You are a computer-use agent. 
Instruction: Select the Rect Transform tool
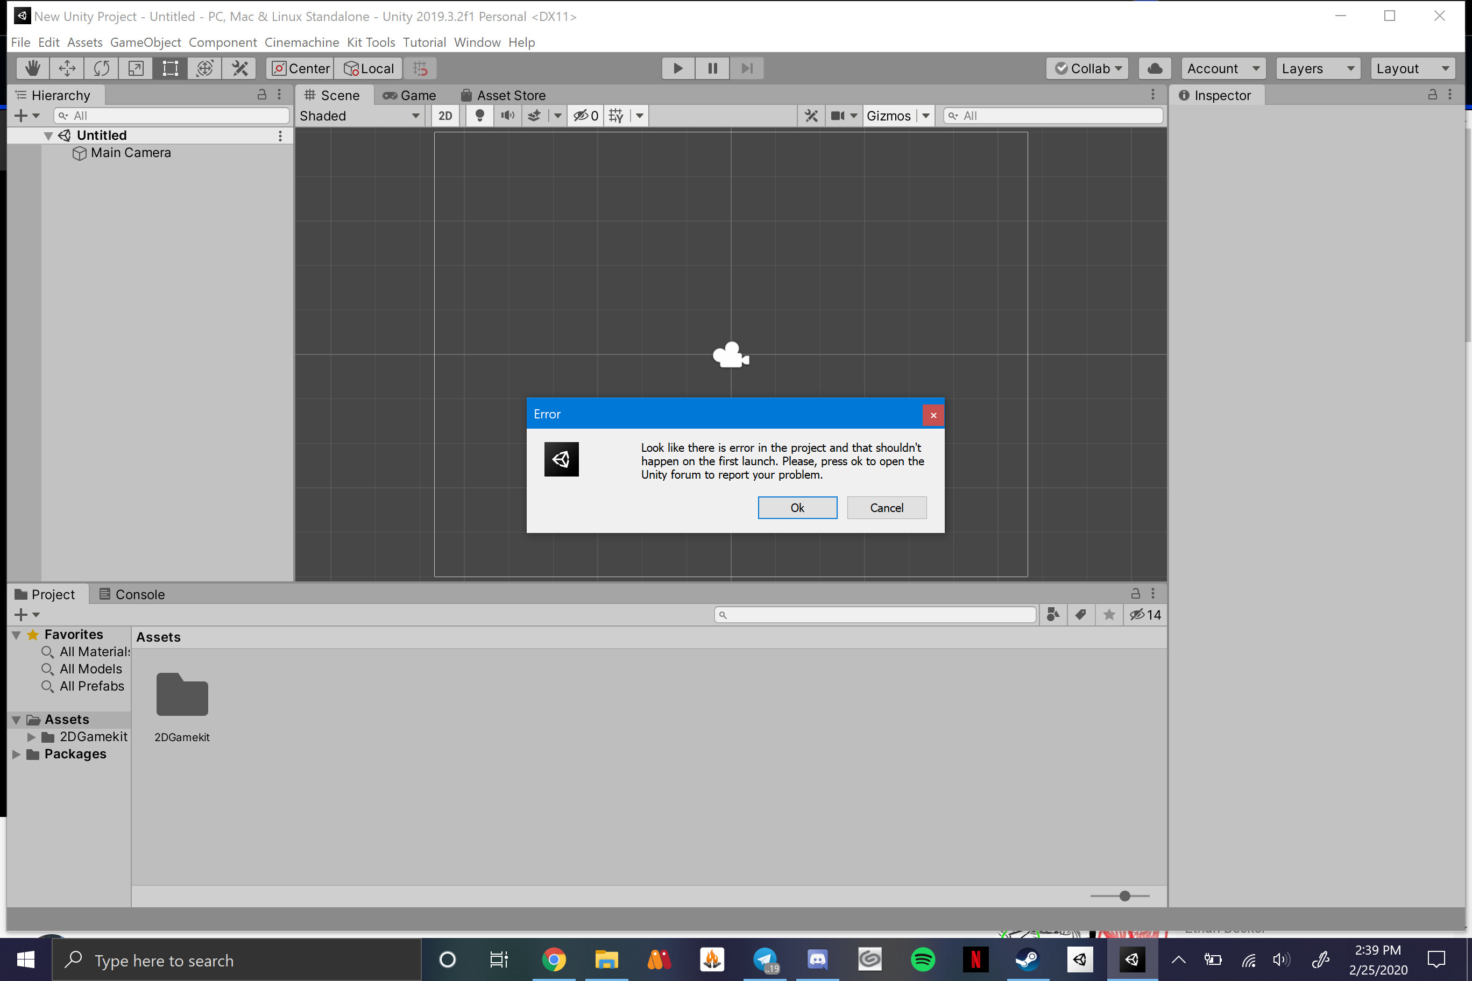click(169, 68)
